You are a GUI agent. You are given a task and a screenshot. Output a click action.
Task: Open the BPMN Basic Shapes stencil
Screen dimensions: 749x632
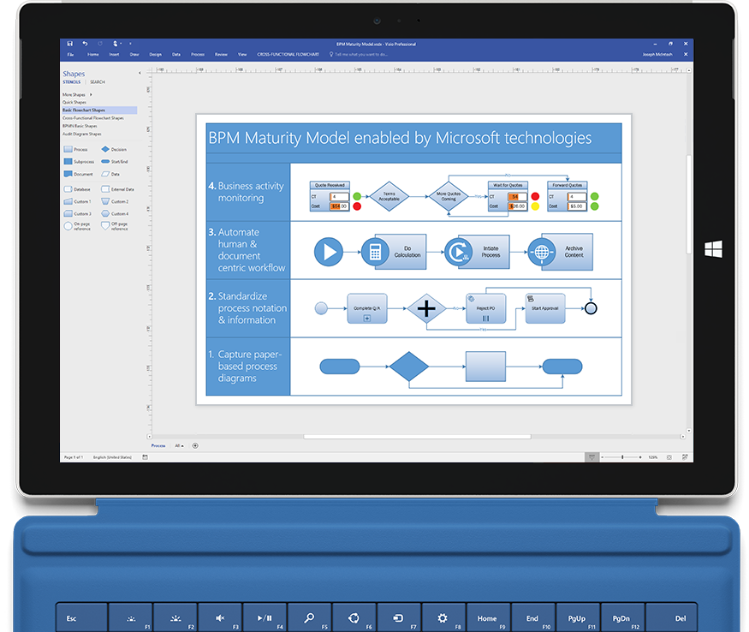point(80,126)
